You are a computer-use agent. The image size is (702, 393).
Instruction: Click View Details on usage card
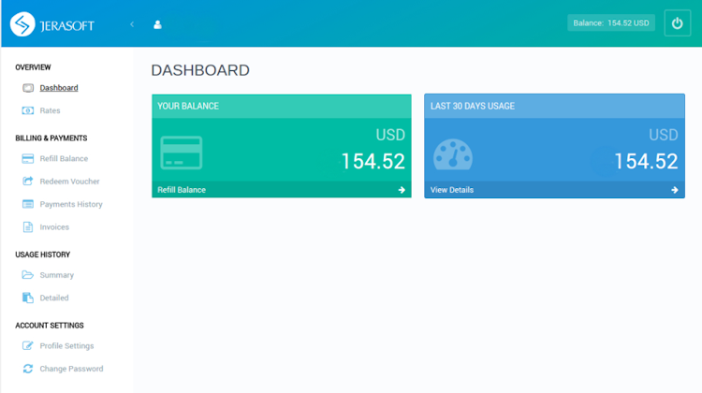[x=452, y=190]
